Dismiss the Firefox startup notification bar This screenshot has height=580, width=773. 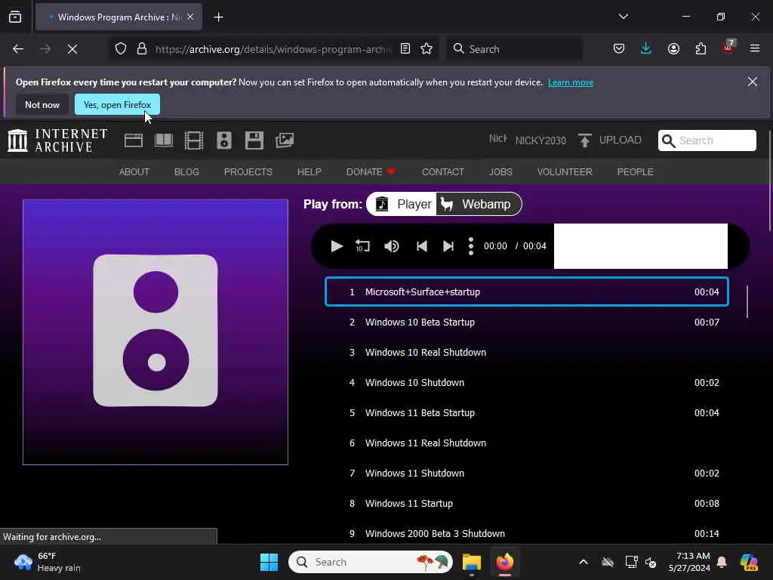(753, 82)
